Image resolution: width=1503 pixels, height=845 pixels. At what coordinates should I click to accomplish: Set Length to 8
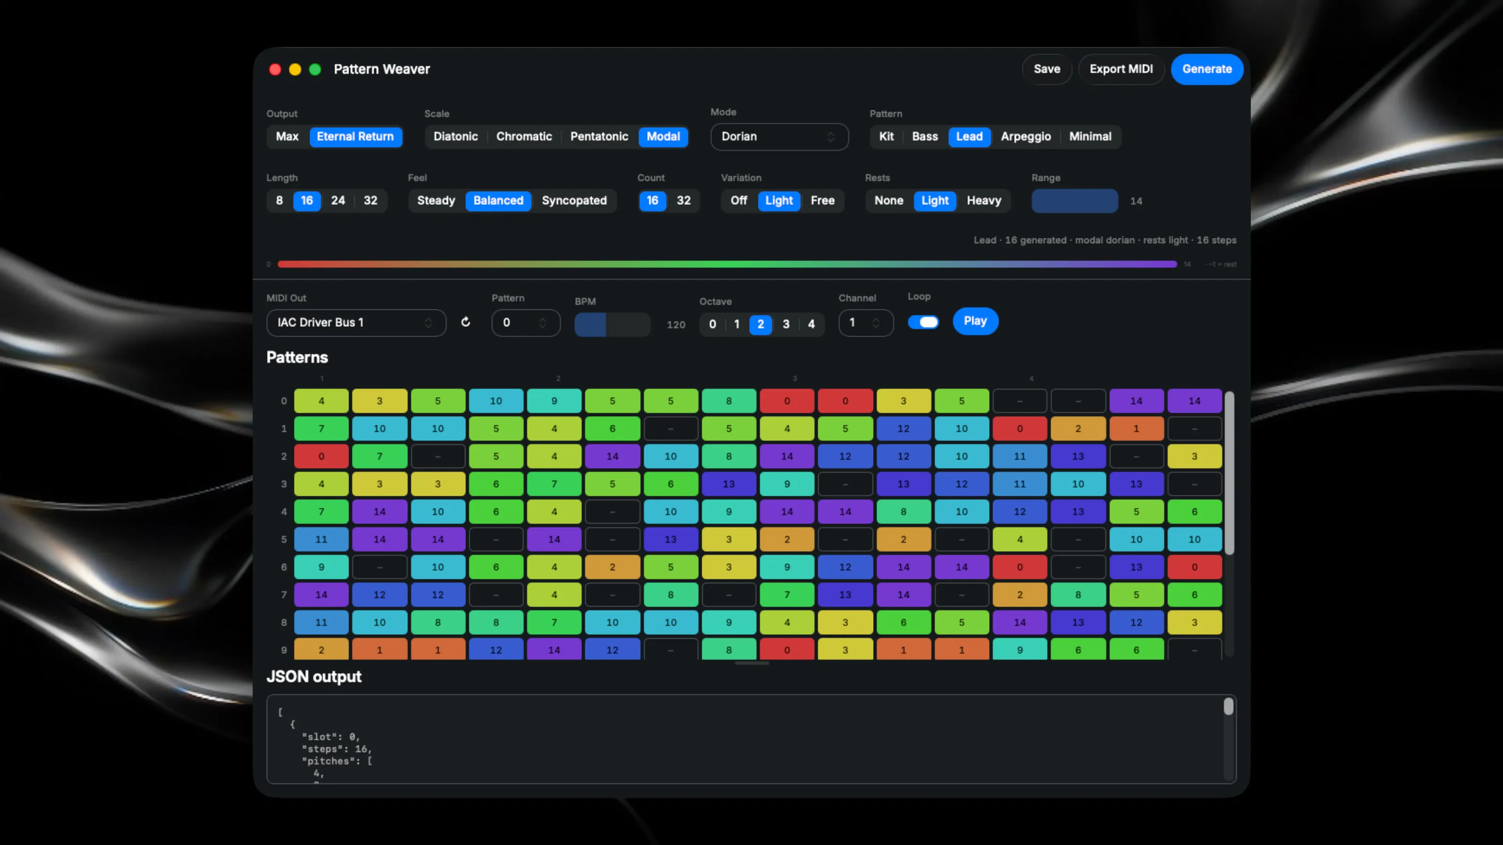(279, 200)
